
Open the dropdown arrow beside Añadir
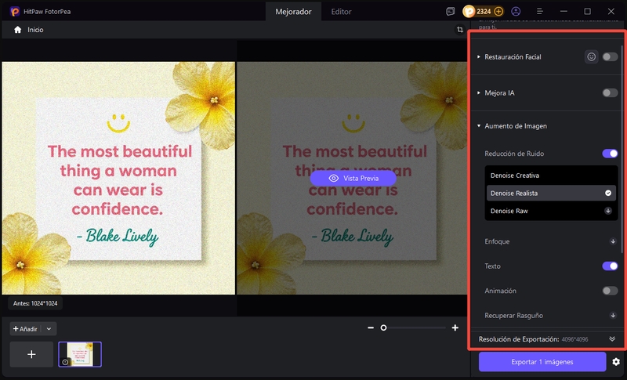[x=49, y=329]
